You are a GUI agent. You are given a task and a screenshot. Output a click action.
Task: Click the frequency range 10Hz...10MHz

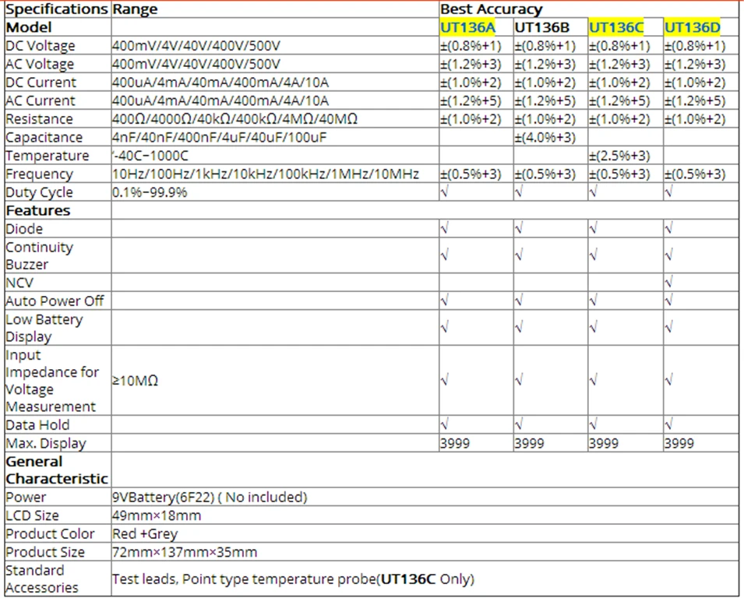(266, 174)
